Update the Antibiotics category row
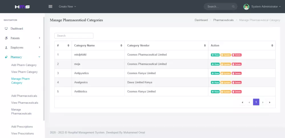285x138 pixels. (x=225, y=92)
